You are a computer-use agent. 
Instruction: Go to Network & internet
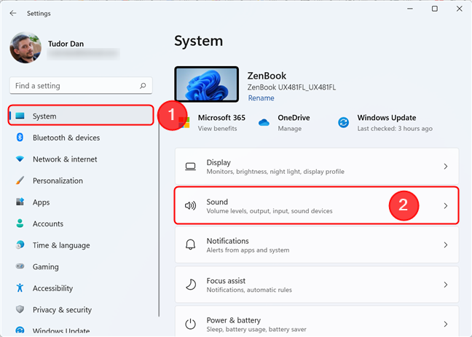[x=81, y=159]
